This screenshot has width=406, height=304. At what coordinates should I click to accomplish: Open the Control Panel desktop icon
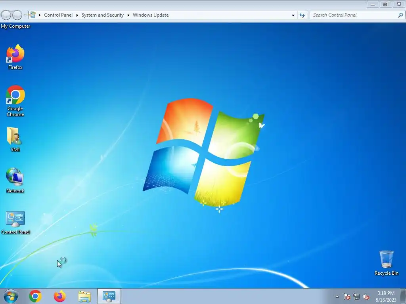[15, 222]
